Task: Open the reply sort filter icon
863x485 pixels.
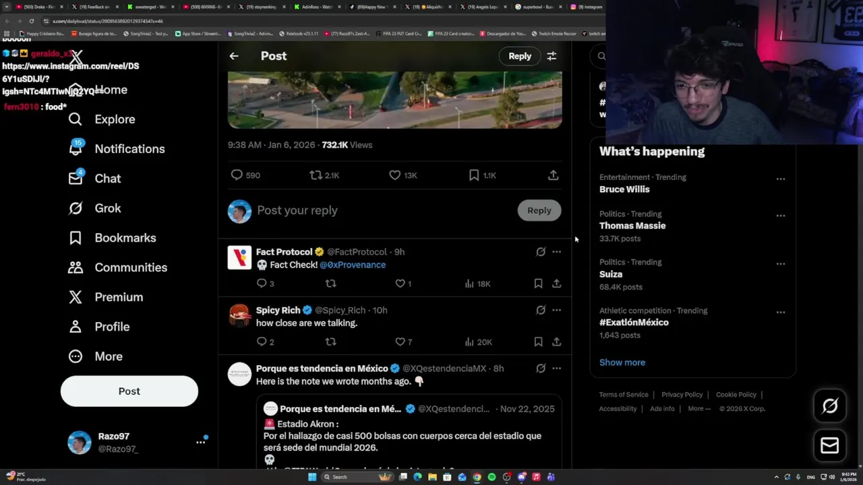Action: tap(552, 56)
